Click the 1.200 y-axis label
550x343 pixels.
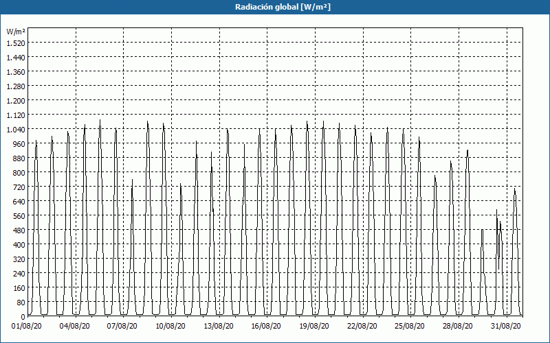pyautogui.click(x=16, y=101)
